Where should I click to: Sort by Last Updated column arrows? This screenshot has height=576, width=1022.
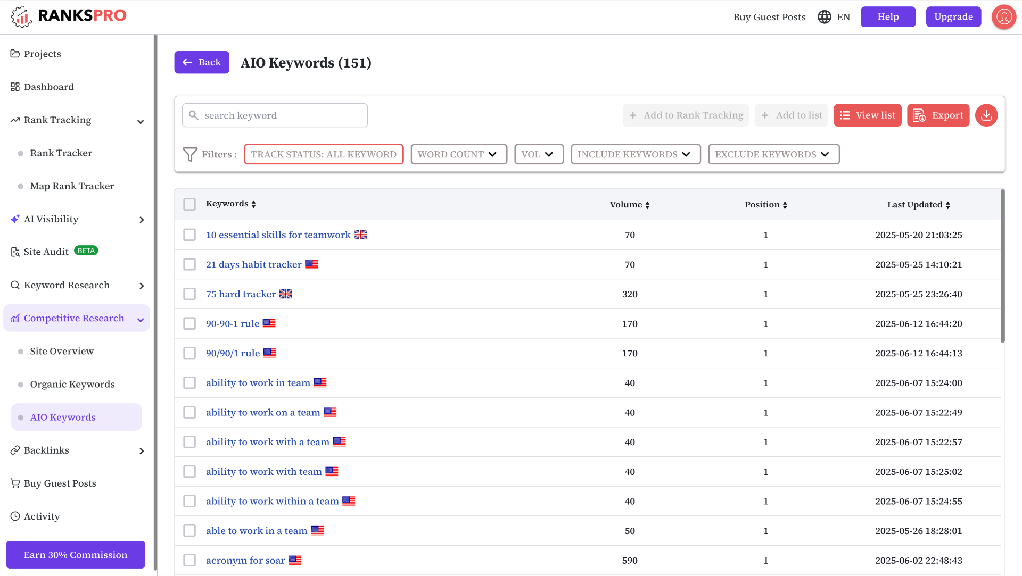pyautogui.click(x=948, y=205)
